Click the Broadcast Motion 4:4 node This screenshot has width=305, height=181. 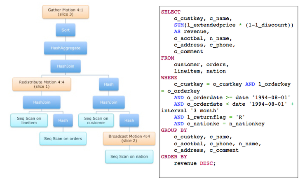129,138
